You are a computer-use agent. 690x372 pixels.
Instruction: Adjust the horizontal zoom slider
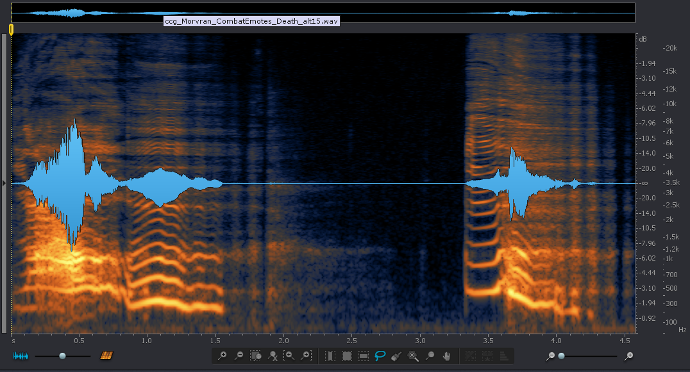point(562,356)
